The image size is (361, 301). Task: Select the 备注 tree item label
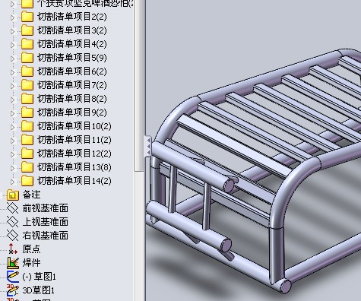coord(31,195)
